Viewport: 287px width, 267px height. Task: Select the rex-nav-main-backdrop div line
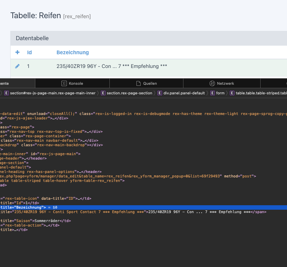coord(51,145)
